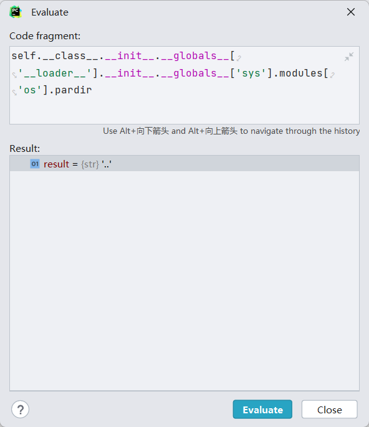Click the '__loader__' string in code
This screenshot has height=427, width=369.
pos(55,73)
